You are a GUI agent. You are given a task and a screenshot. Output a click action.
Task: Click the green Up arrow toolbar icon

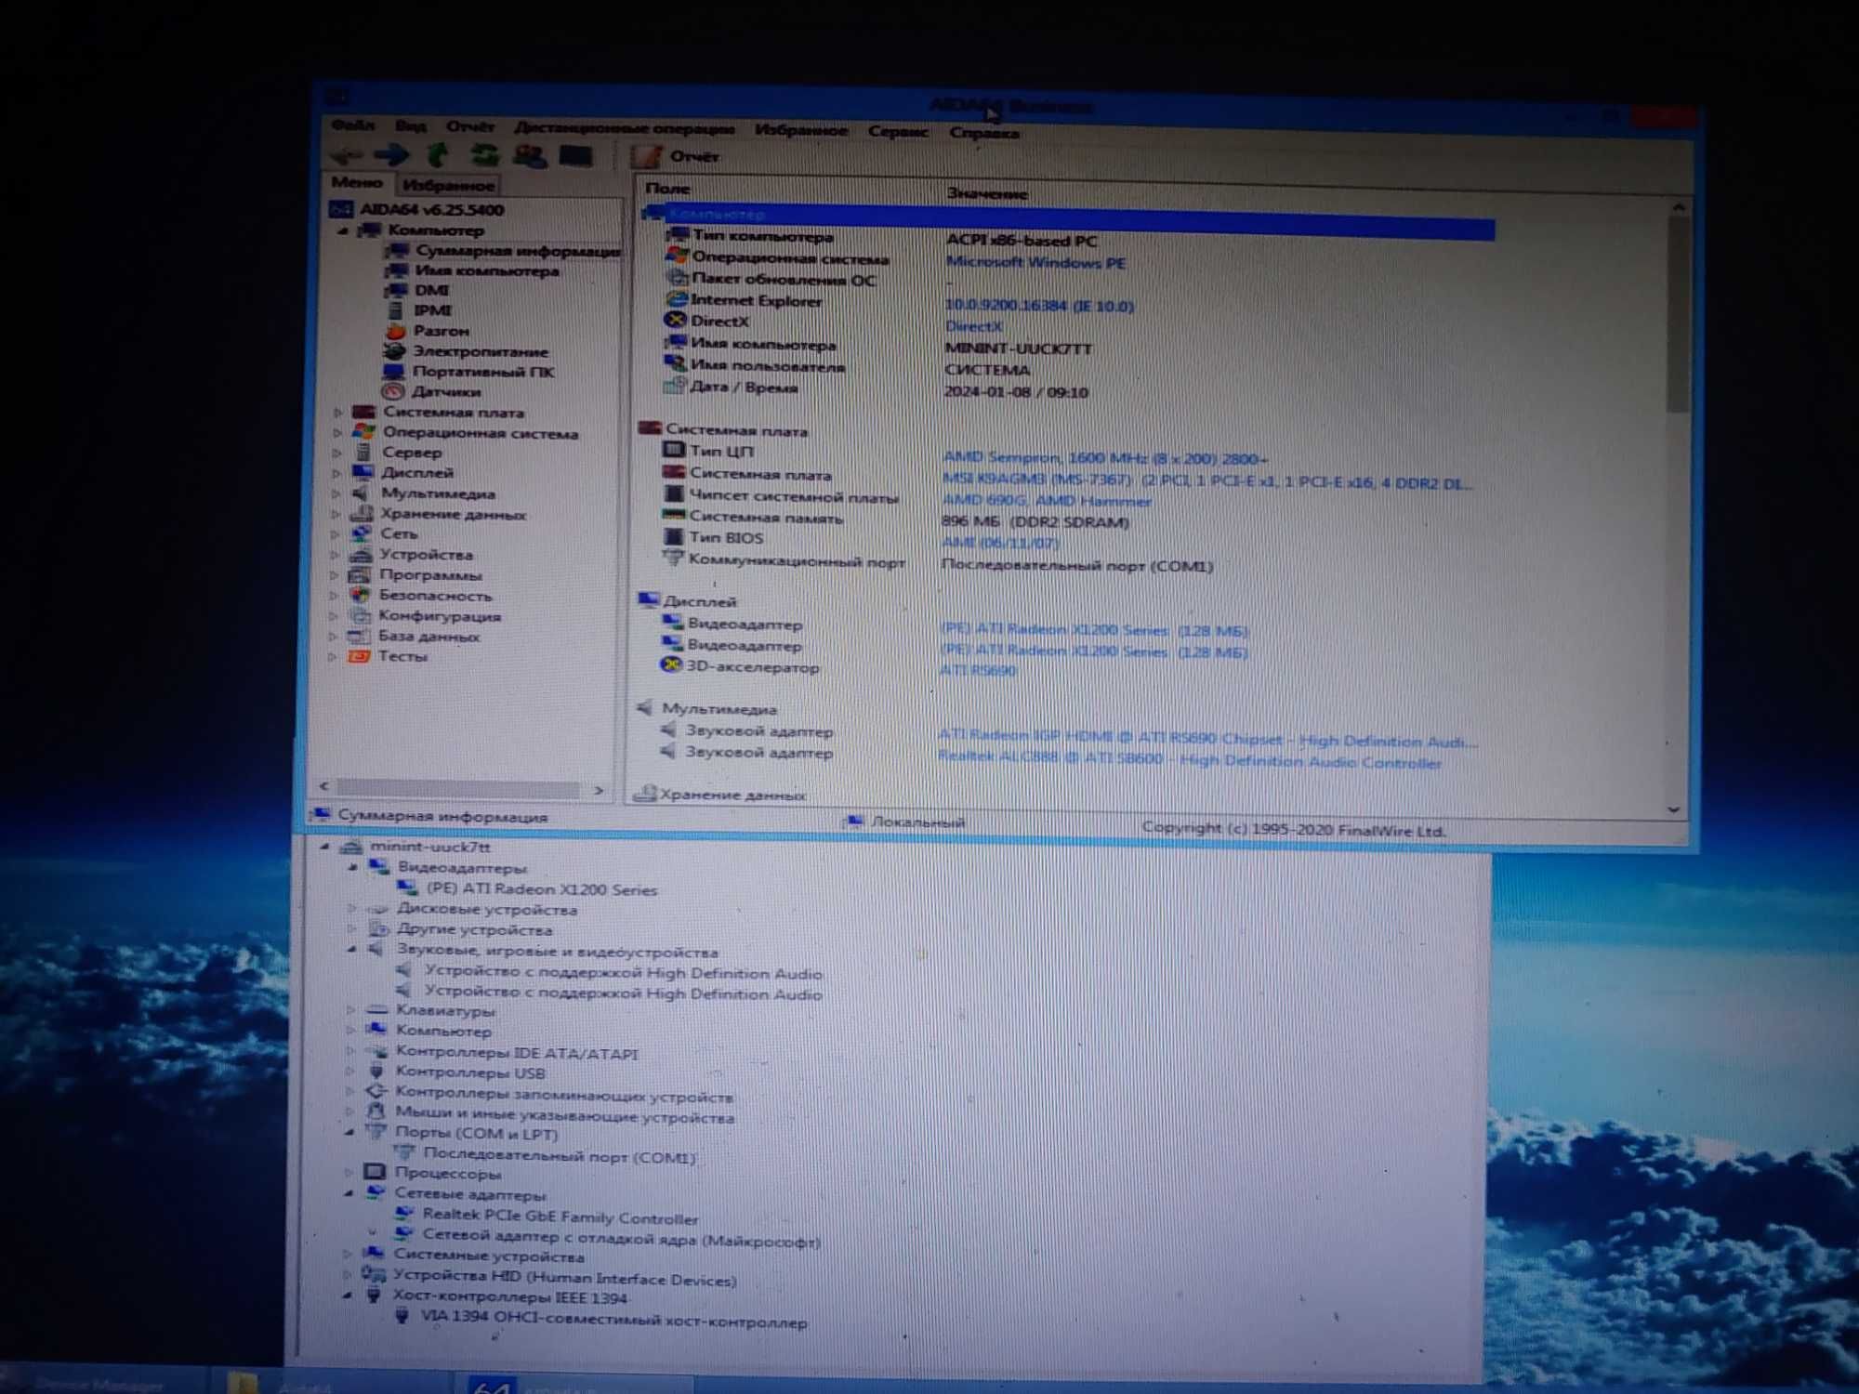[x=437, y=155]
